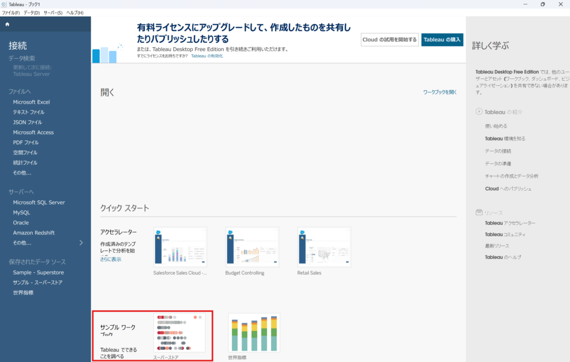
Task: Click the さらに表示 accelerator link
Action: coord(110,260)
